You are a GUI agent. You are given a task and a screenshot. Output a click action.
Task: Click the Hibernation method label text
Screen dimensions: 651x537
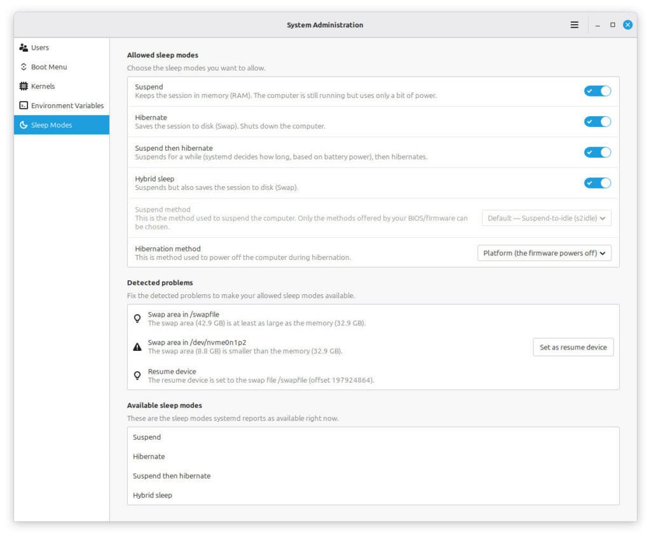[168, 249]
